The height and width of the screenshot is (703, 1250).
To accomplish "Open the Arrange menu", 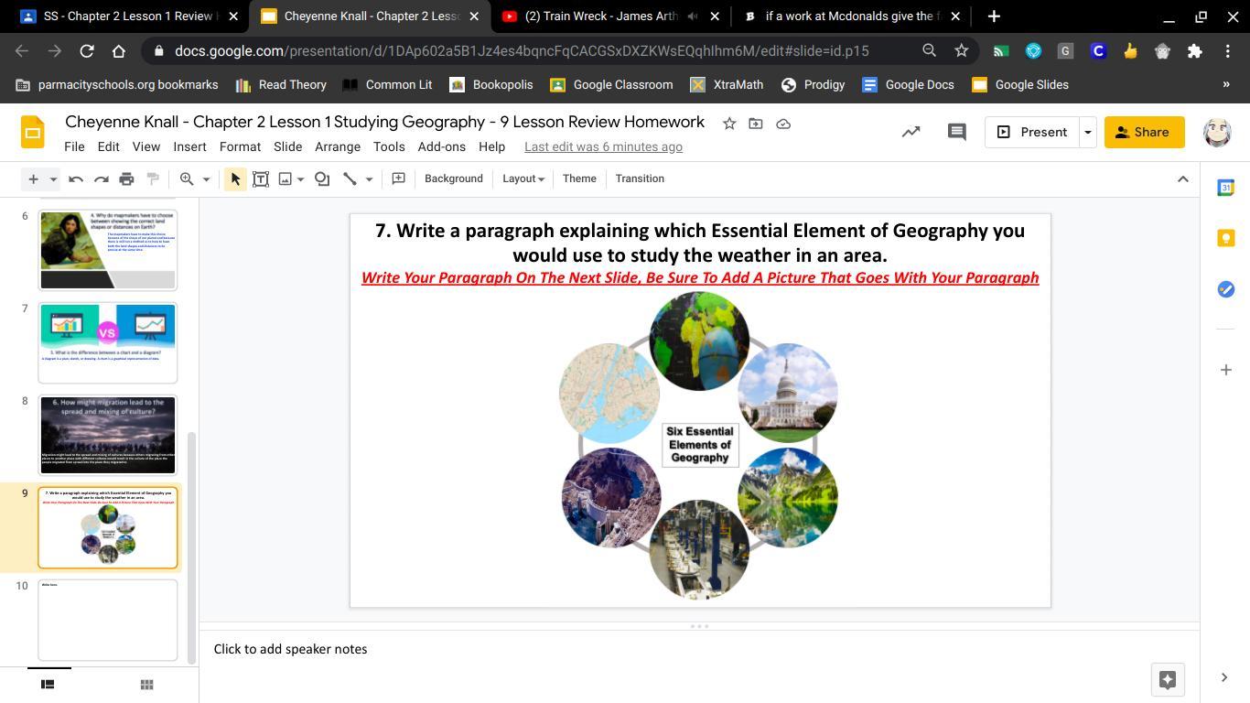I will pos(338,146).
